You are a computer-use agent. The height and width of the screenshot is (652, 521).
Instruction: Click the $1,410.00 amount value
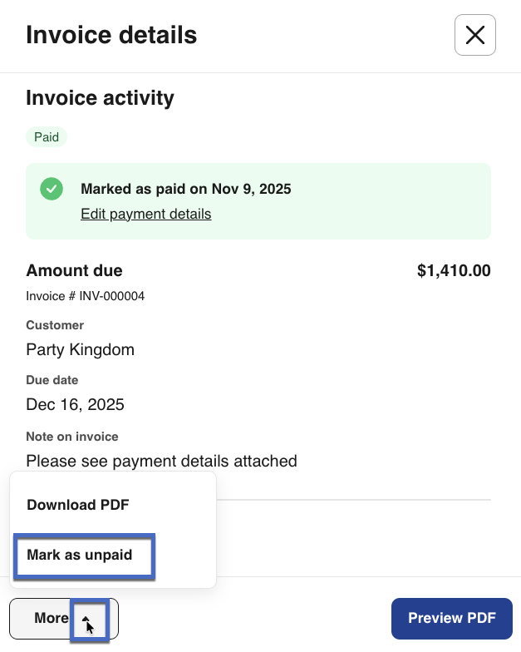(454, 270)
